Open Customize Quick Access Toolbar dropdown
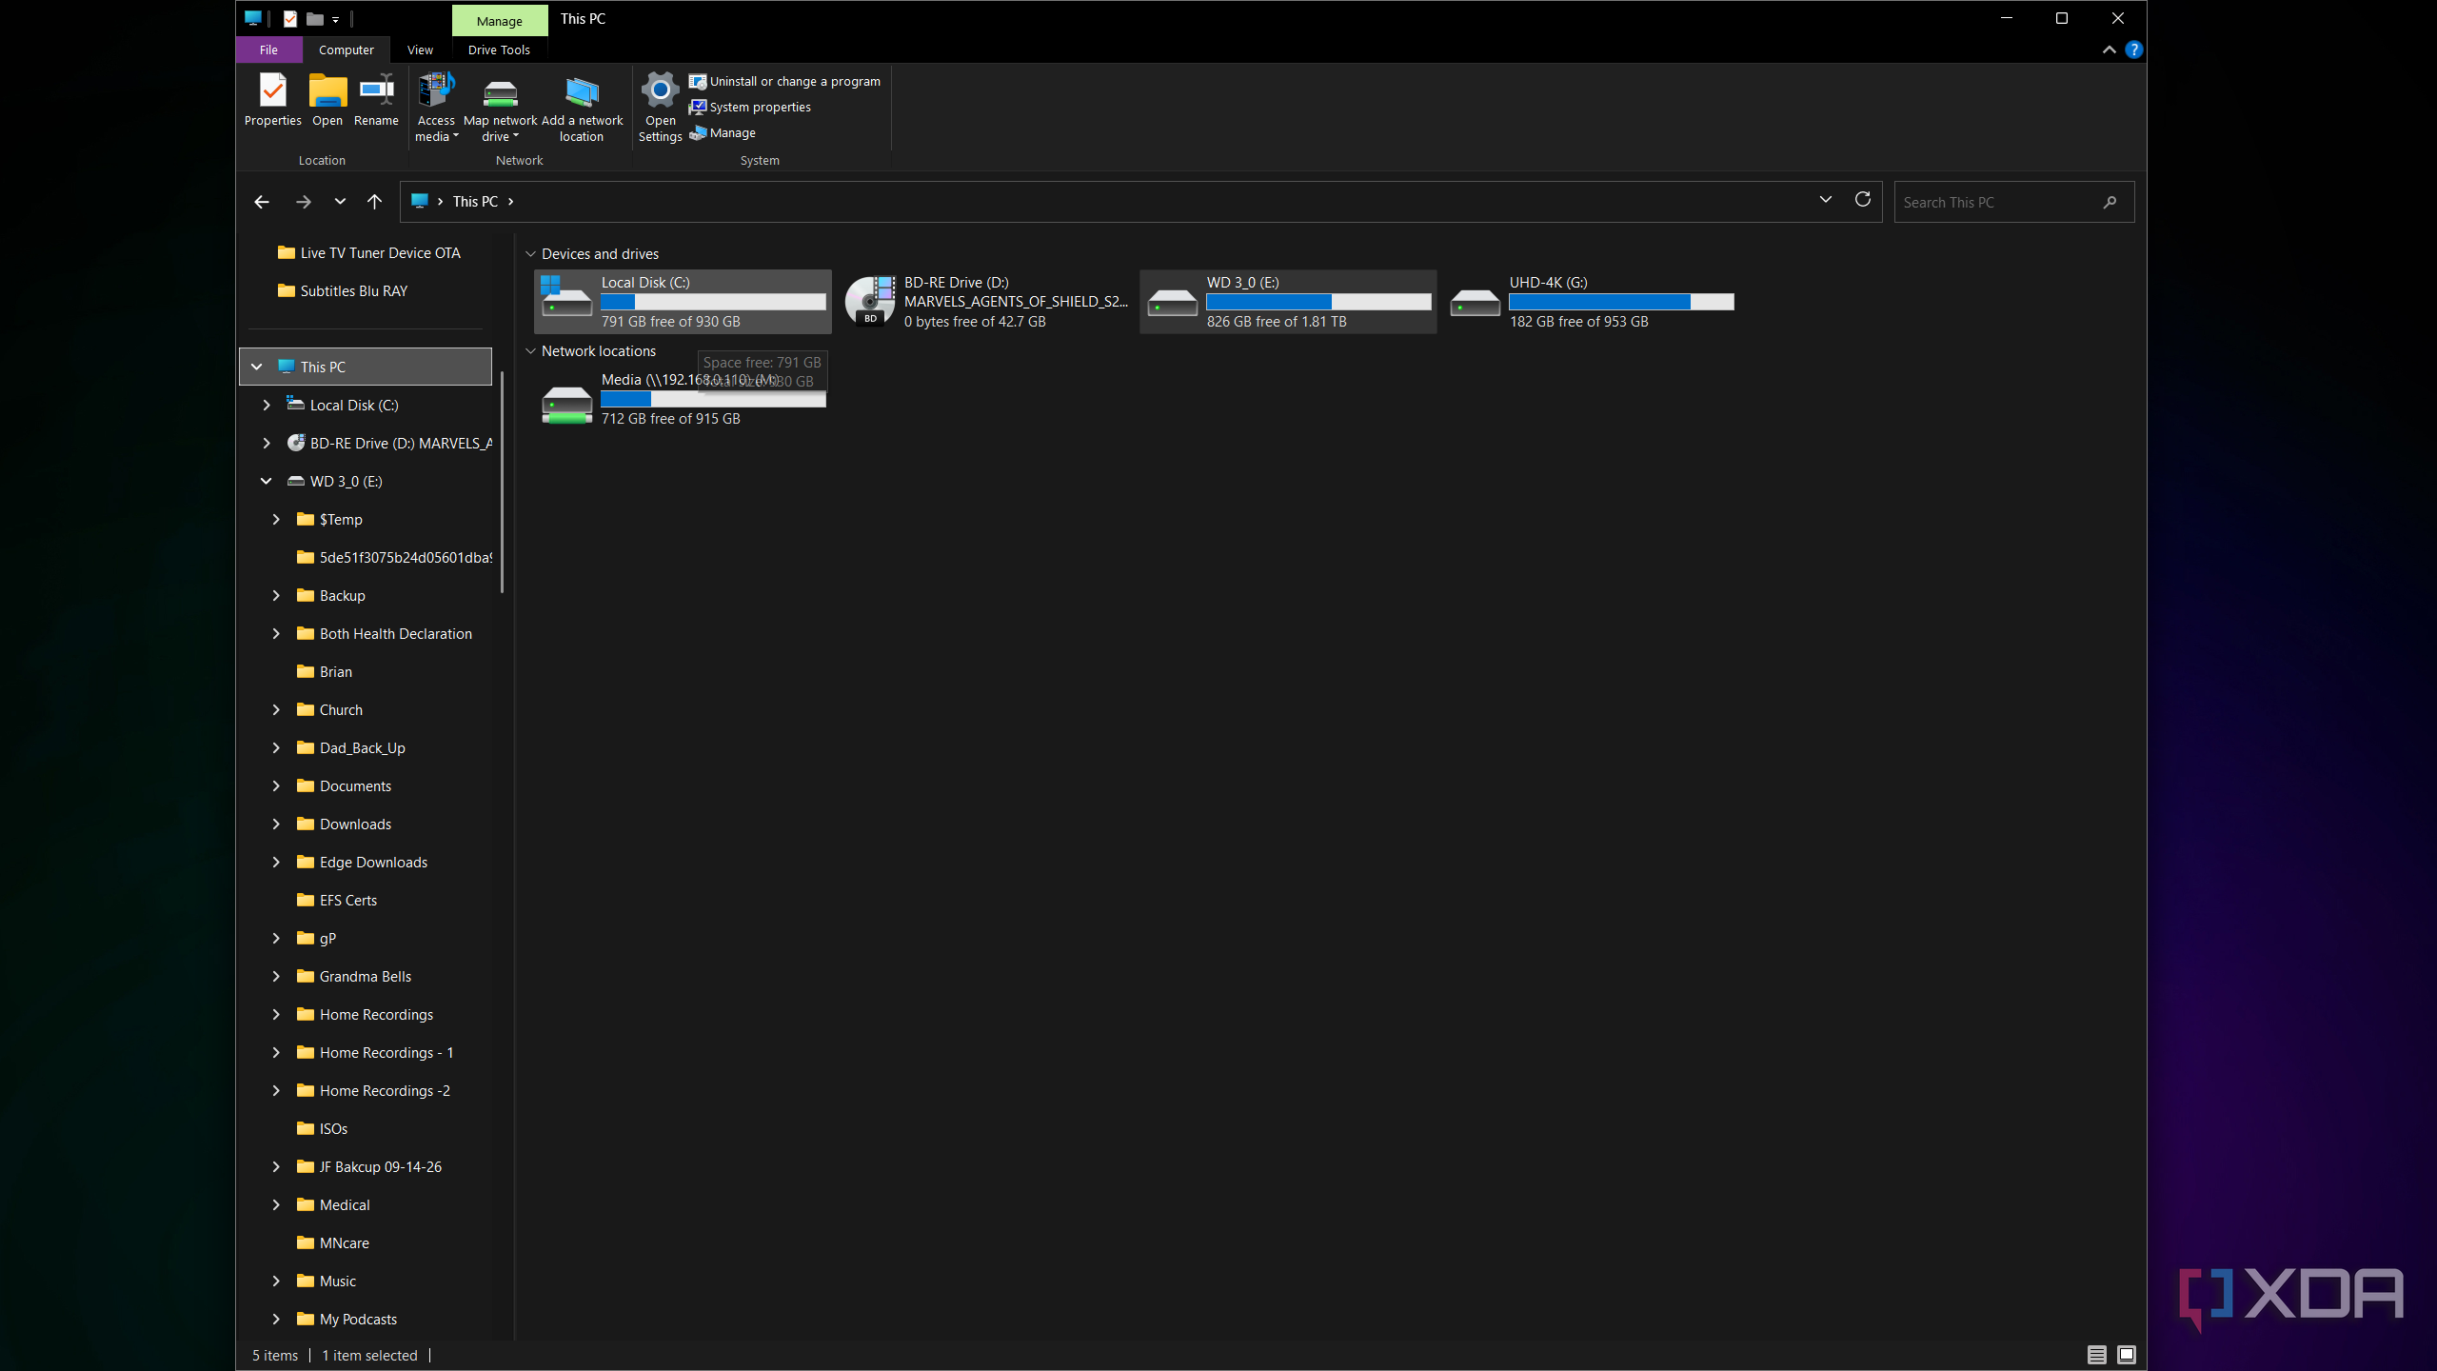Image resolution: width=2437 pixels, height=1371 pixels. [336, 19]
